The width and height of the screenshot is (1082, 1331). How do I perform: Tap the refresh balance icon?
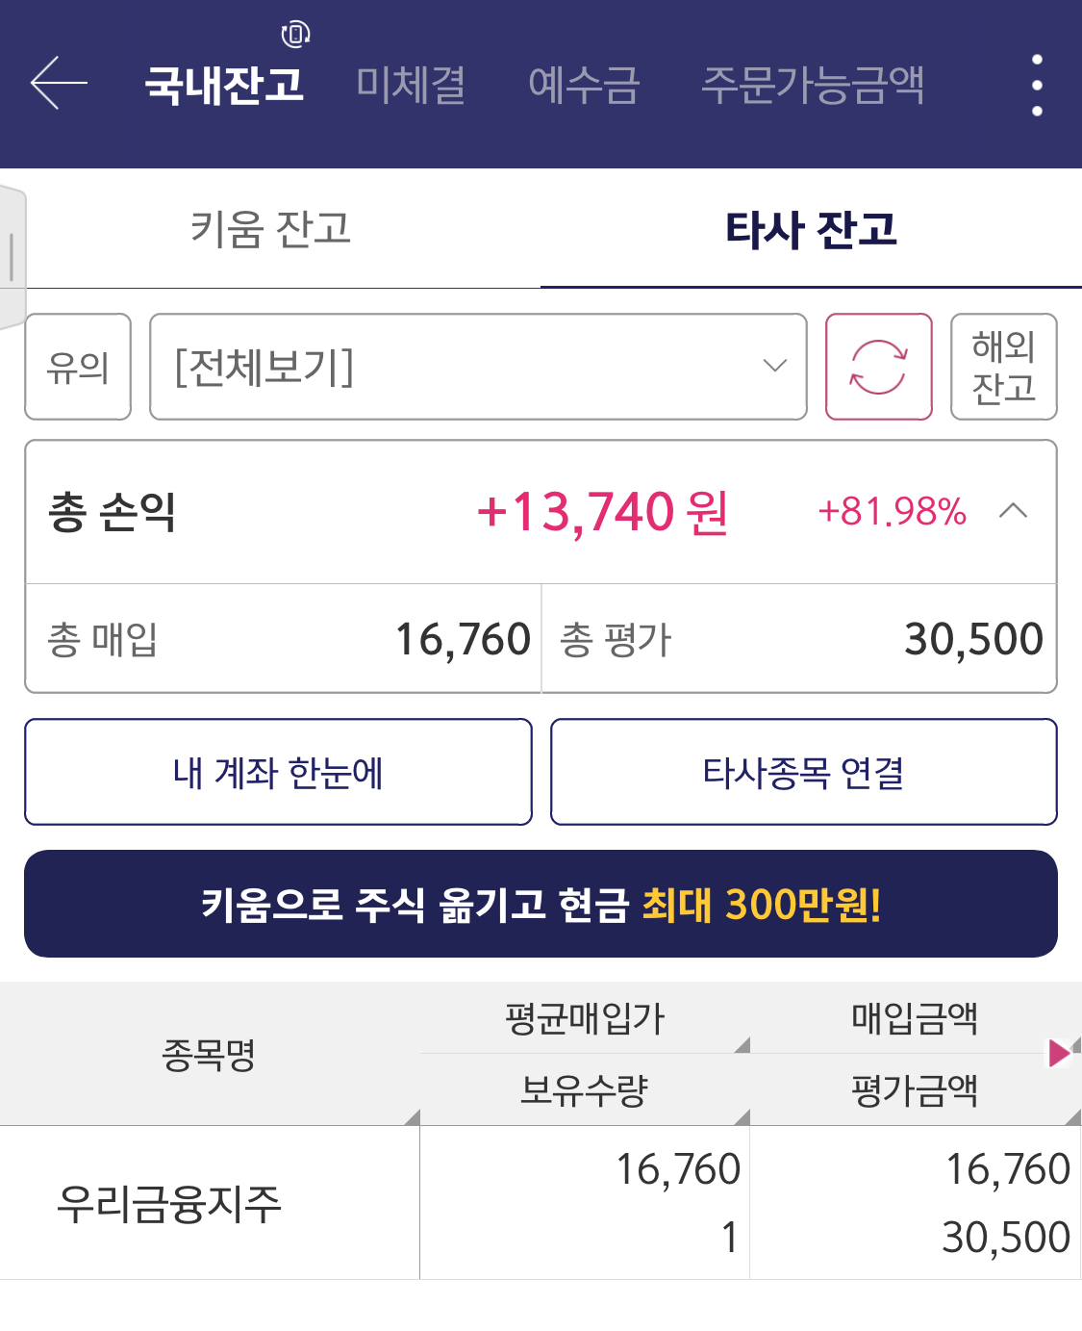878,367
